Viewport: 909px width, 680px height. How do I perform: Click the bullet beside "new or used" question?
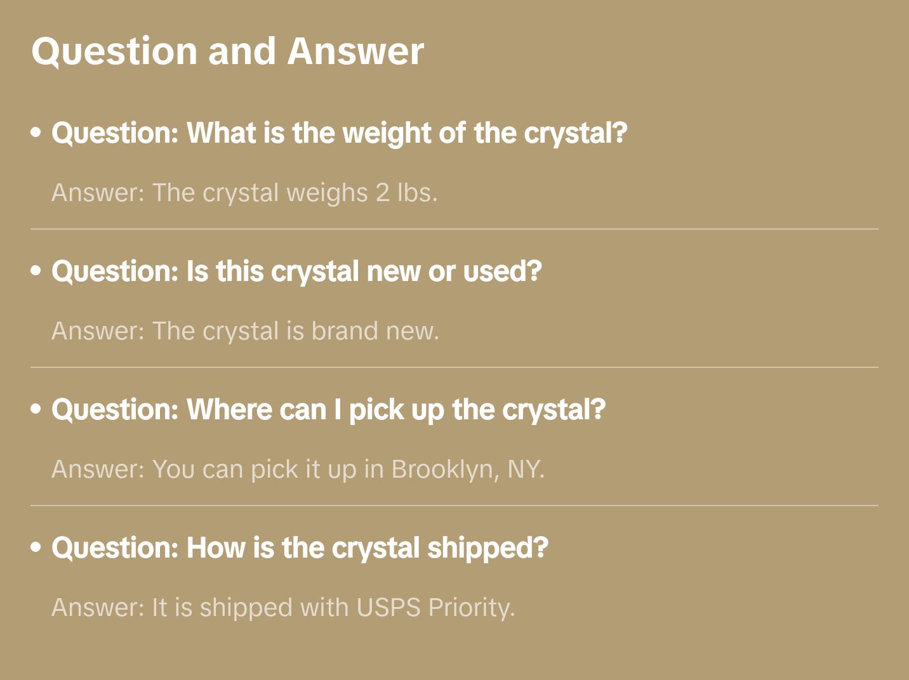pos(36,271)
